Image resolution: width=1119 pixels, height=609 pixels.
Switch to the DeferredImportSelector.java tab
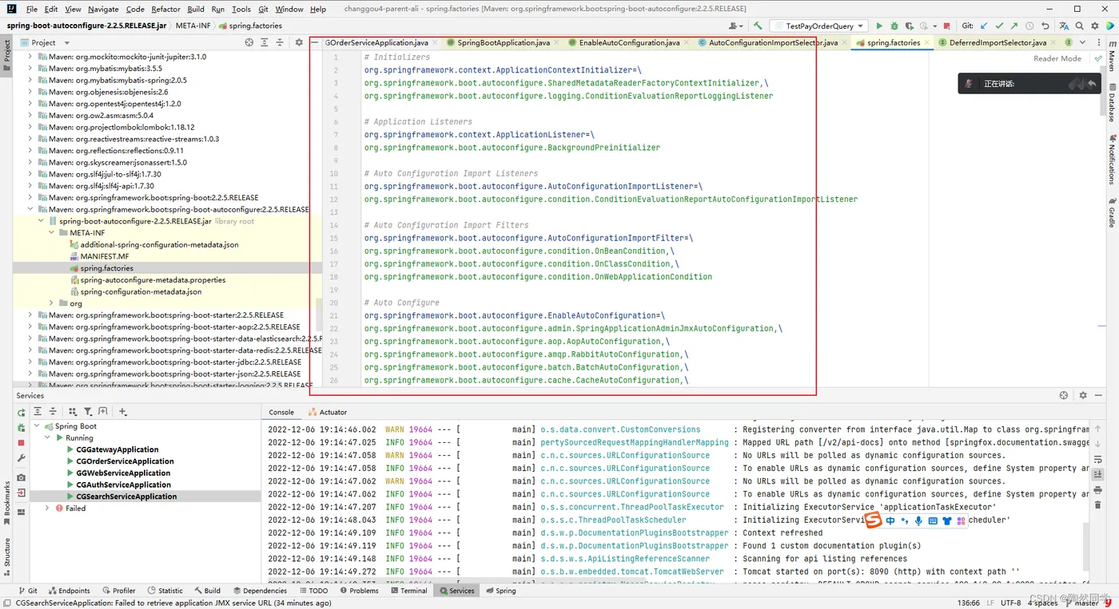(x=998, y=42)
